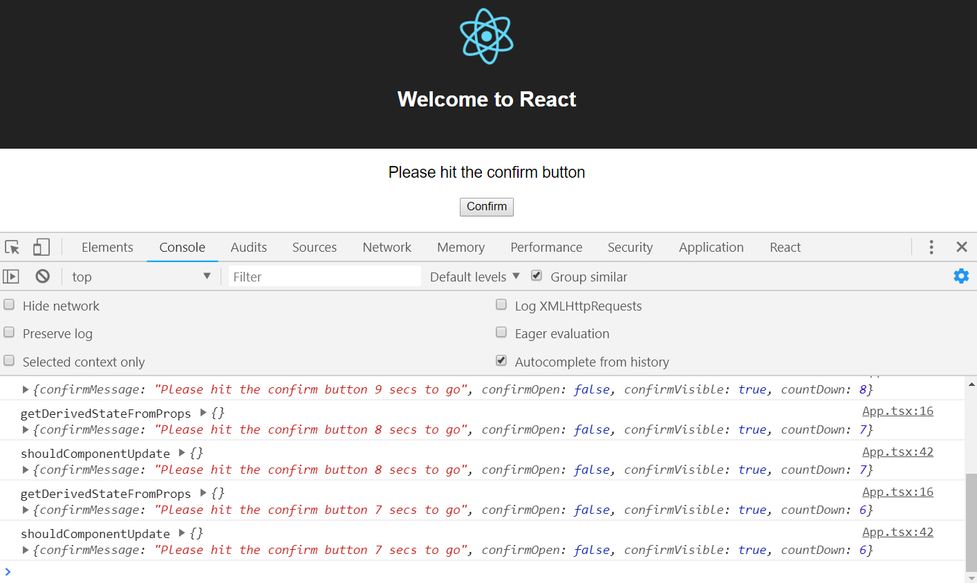Disable Autocomplete from history checkbox
The width and height of the screenshot is (977, 583).
click(501, 361)
